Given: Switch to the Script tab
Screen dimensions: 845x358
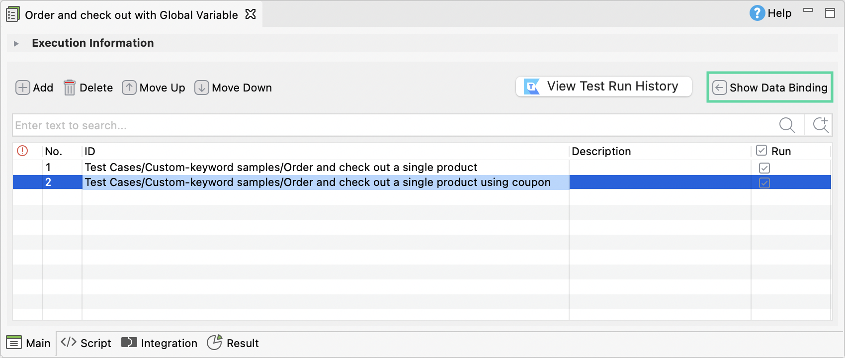Looking at the screenshot, I should click(x=86, y=343).
